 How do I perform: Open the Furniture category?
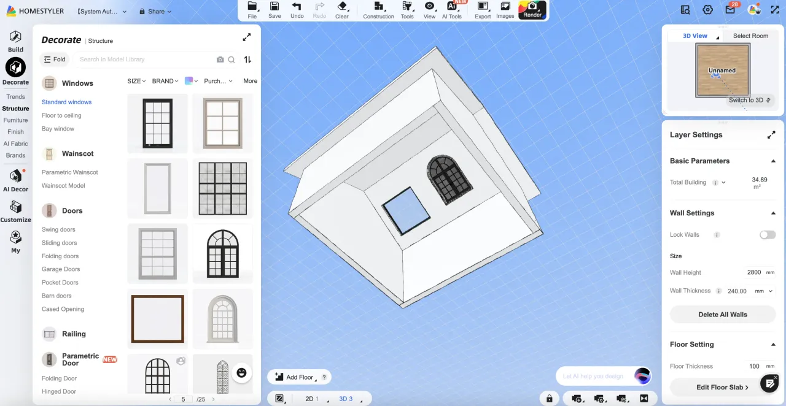(16, 120)
